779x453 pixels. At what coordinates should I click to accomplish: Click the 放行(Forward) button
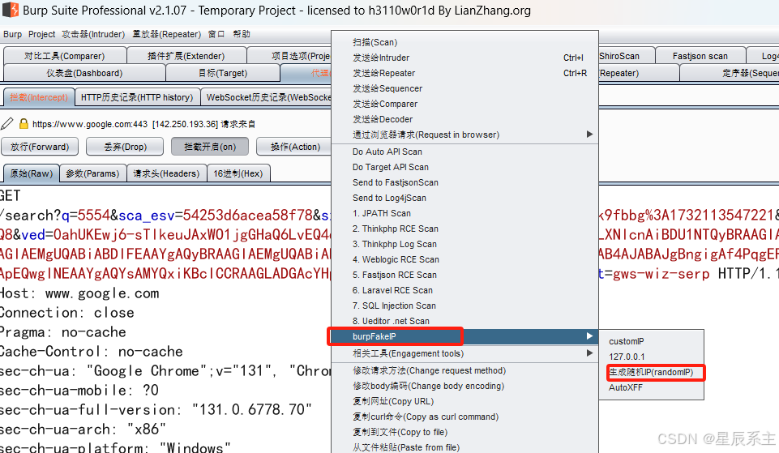tap(40, 147)
